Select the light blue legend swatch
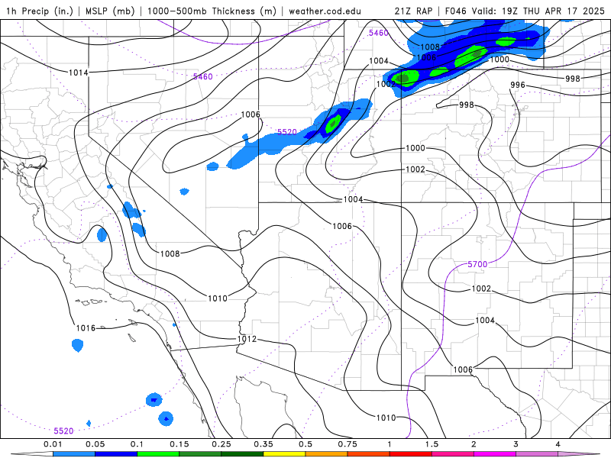 [x=74, y=454]
